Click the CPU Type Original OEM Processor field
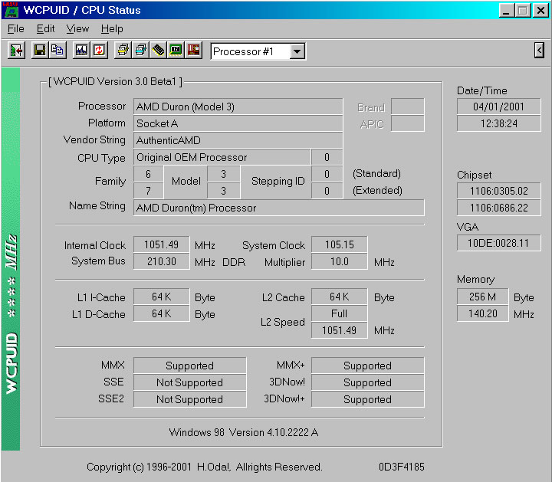 (222, 157)
